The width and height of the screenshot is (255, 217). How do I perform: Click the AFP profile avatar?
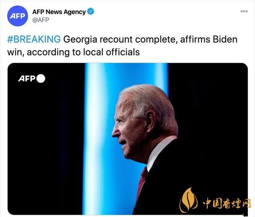coord(18,16)
